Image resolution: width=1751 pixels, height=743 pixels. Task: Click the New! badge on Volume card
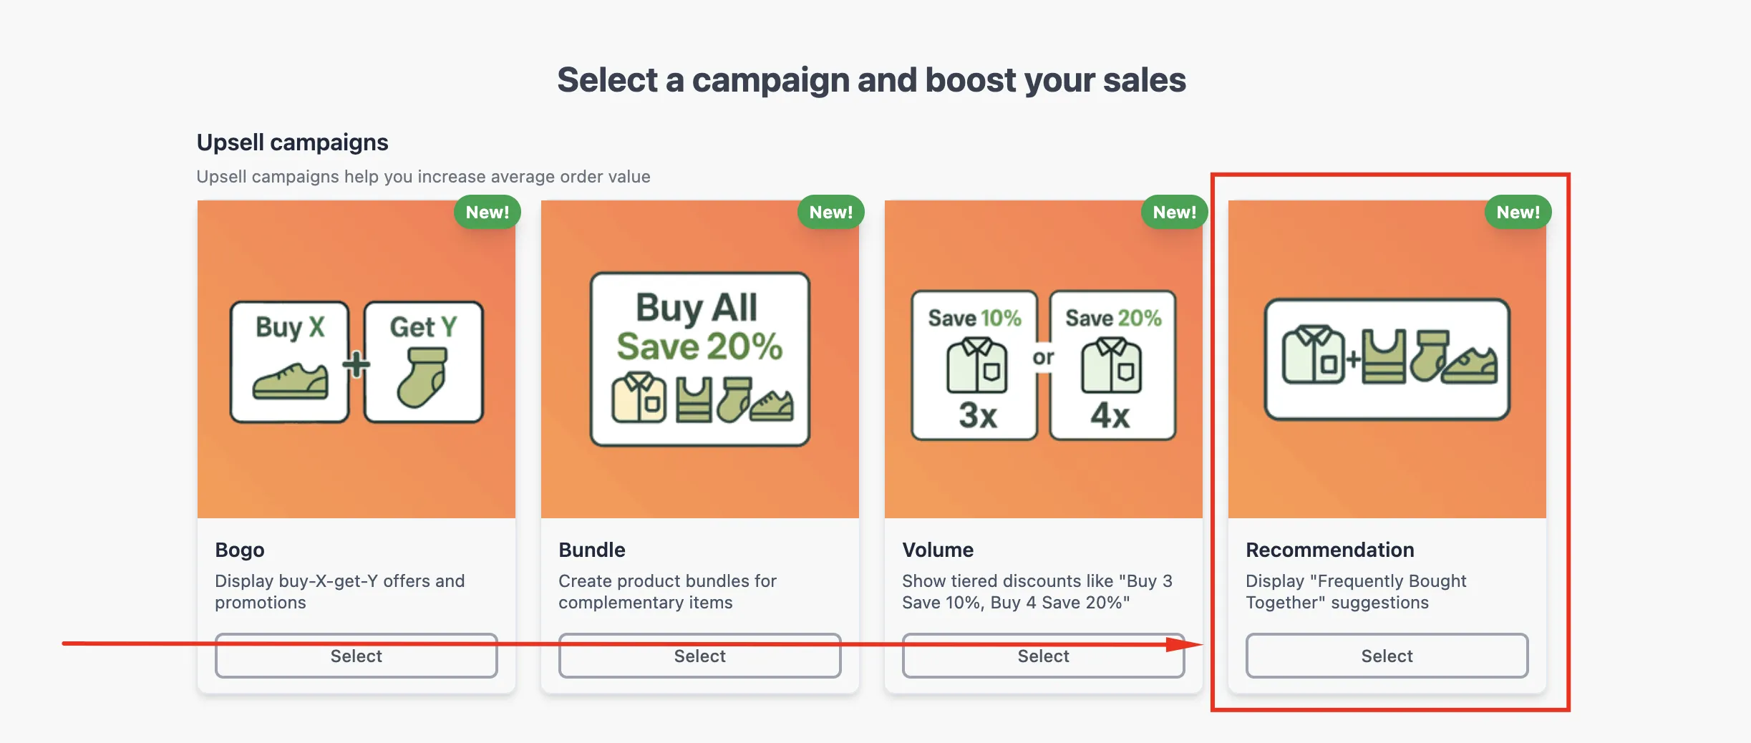tap(1175, 212)
